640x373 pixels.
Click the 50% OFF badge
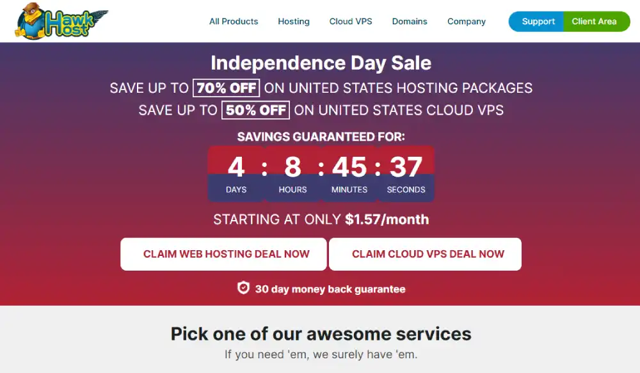(255, 110)
